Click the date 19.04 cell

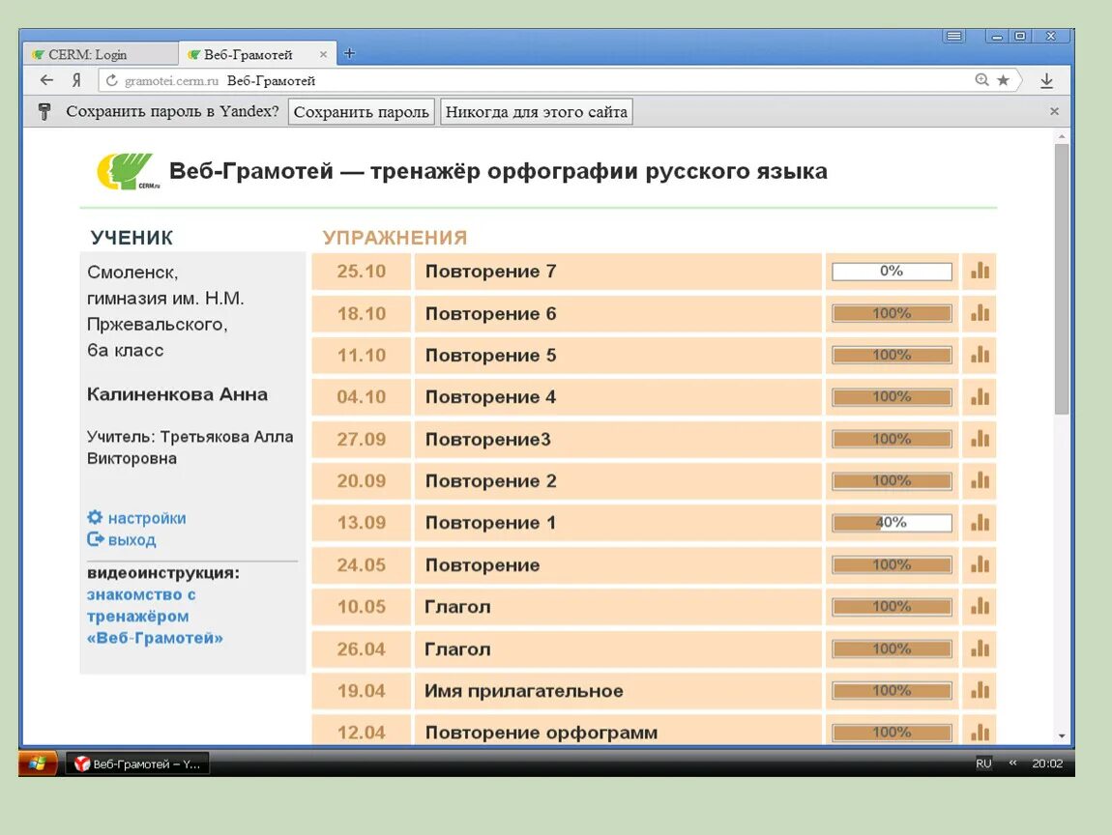361,691
